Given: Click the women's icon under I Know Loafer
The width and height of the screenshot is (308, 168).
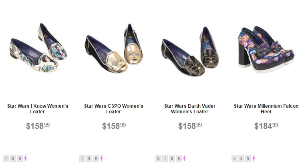Looking at the screenshot, I should point(26,158).
